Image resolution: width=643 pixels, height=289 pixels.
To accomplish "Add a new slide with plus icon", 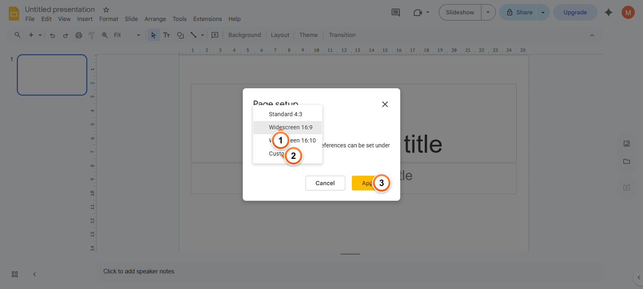I will click(31, 35).
